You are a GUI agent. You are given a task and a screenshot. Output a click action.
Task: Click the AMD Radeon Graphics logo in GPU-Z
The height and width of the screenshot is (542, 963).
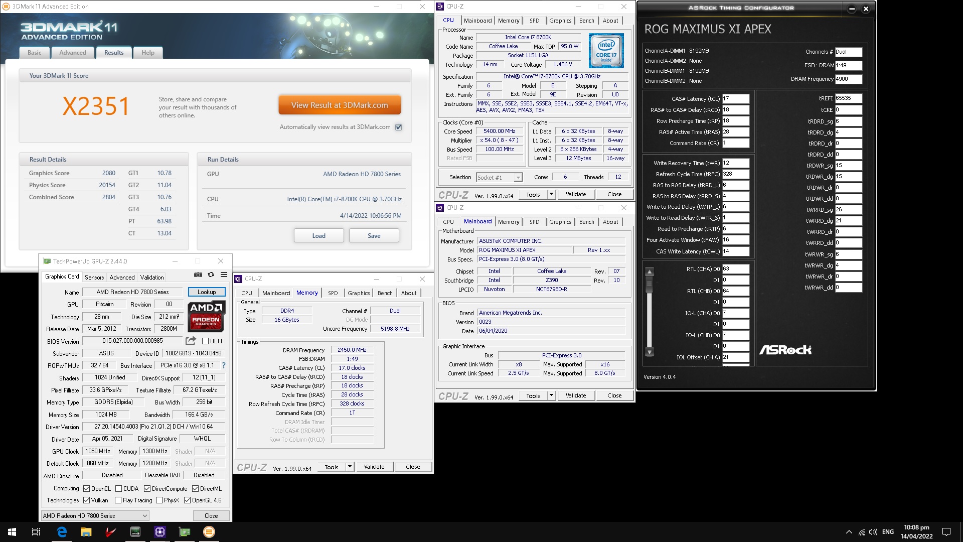click(x=206, y=316)
